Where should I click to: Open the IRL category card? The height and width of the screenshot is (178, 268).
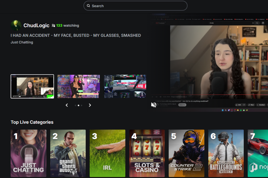click(x=107, y=153)
